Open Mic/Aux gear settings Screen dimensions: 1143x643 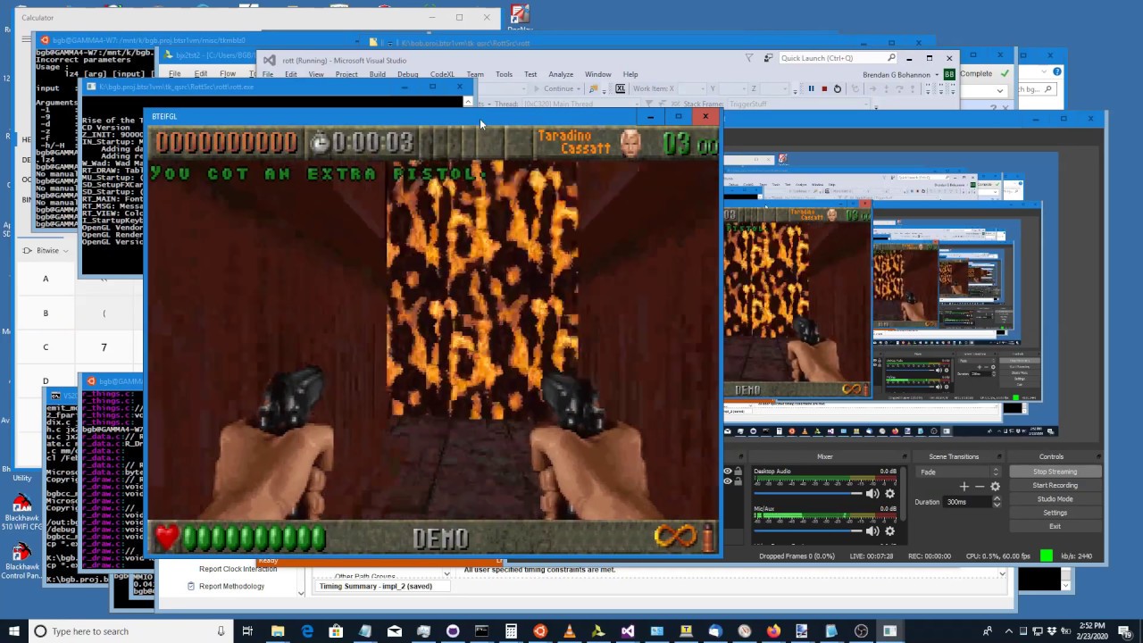[889, 530]
